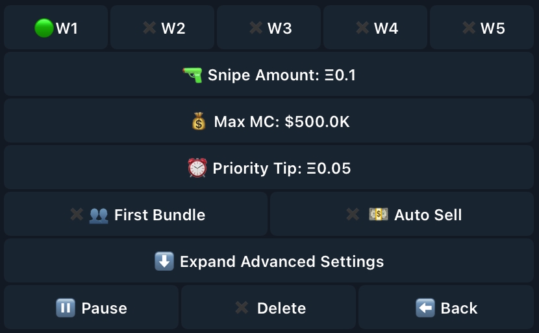Expand Advanced Settings section
The width and height of the screenshot is (539, 333).
269,260
